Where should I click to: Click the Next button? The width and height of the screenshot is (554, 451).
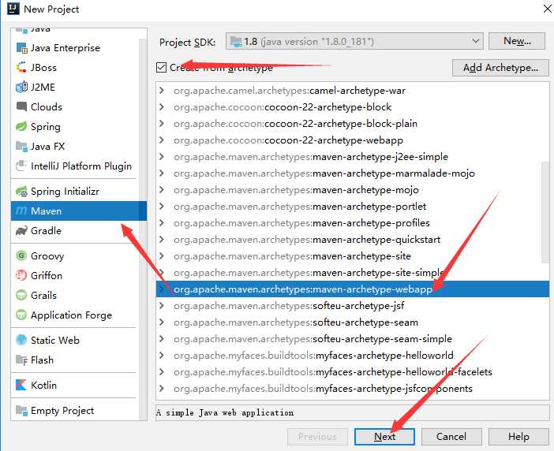click(384, 437)
